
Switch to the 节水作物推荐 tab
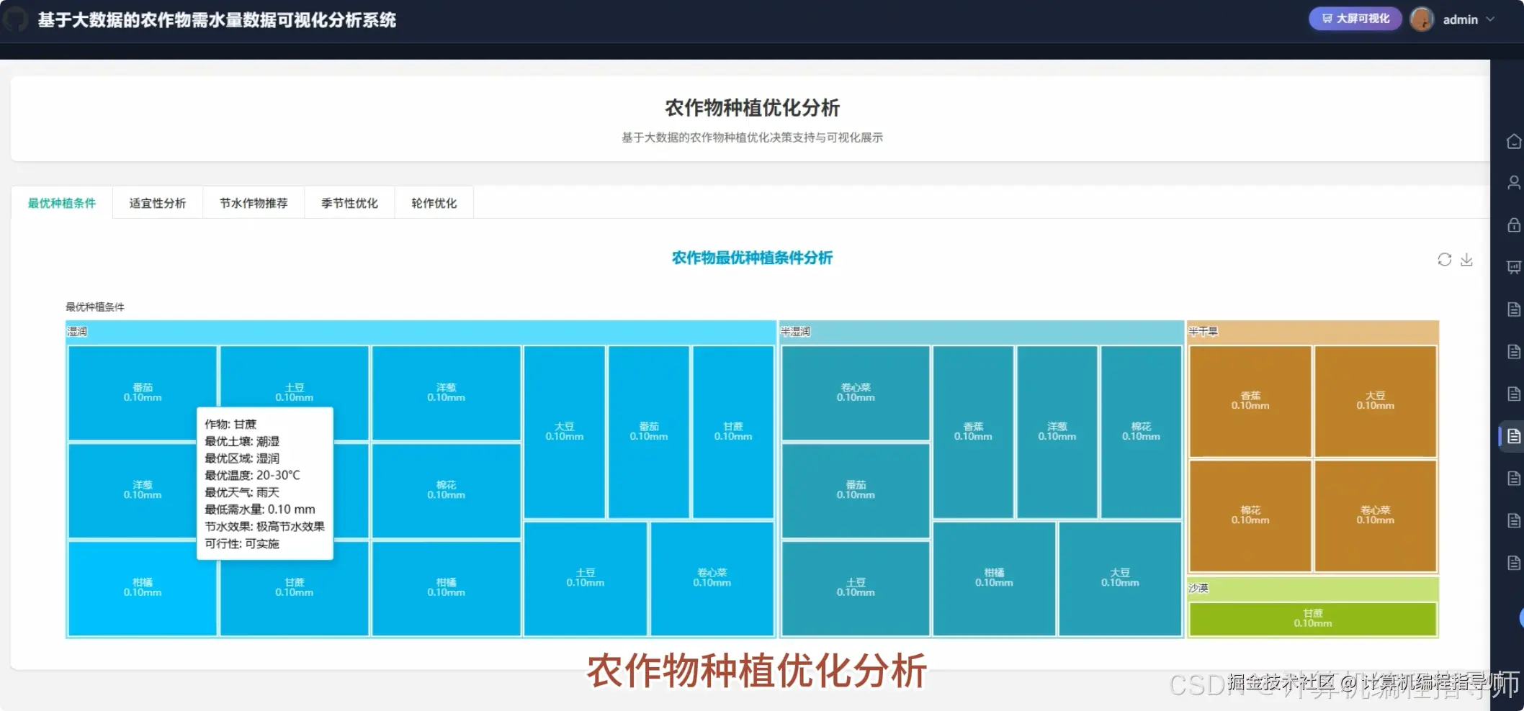point(254,203)
